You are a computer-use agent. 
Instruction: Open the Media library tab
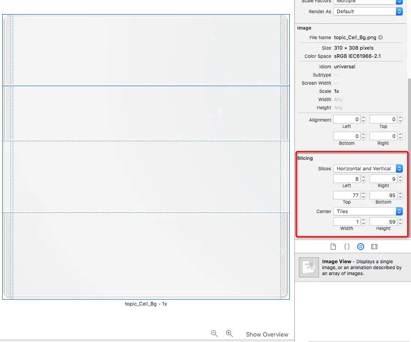click(x=374, y=247)
